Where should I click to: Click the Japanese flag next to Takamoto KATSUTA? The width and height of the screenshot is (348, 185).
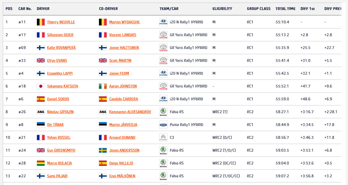[x=41, y=86]
